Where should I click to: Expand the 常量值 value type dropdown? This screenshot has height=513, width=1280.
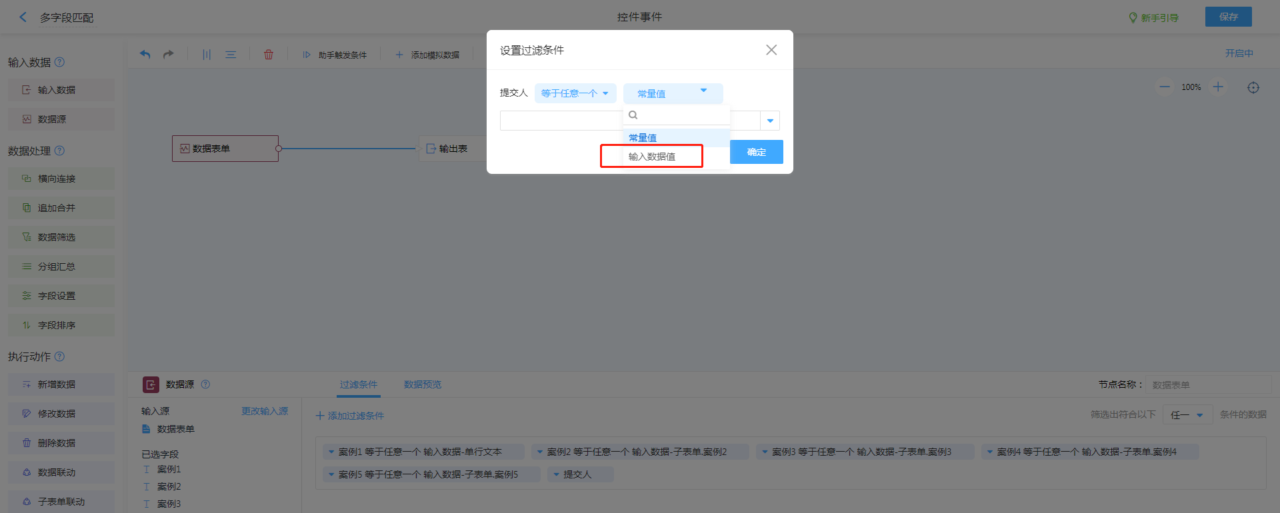tap(673, 93)
